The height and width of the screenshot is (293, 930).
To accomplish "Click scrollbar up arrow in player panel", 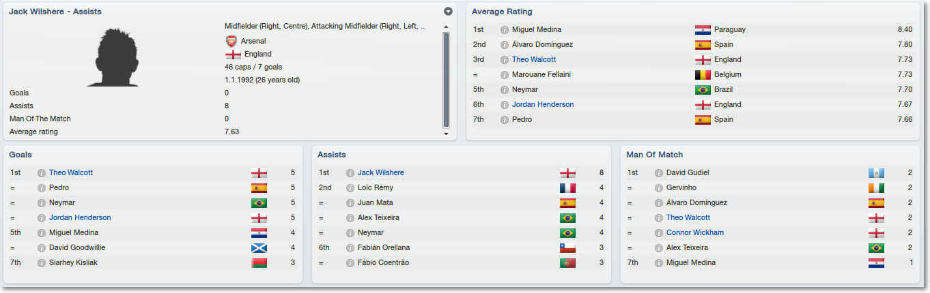I will (446, 27).
